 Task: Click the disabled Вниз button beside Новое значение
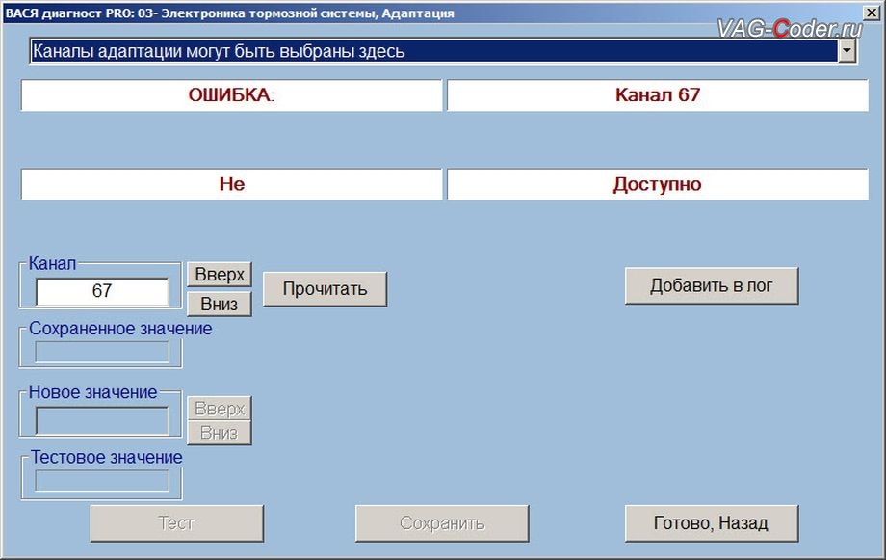220,433
